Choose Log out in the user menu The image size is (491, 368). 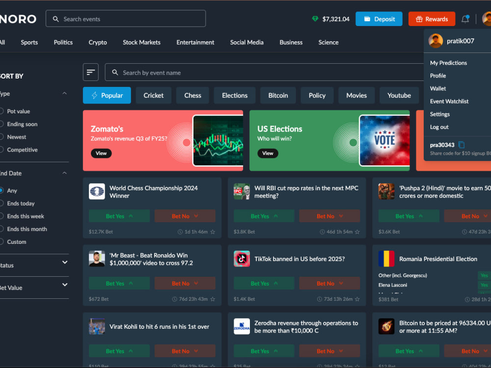439,127
